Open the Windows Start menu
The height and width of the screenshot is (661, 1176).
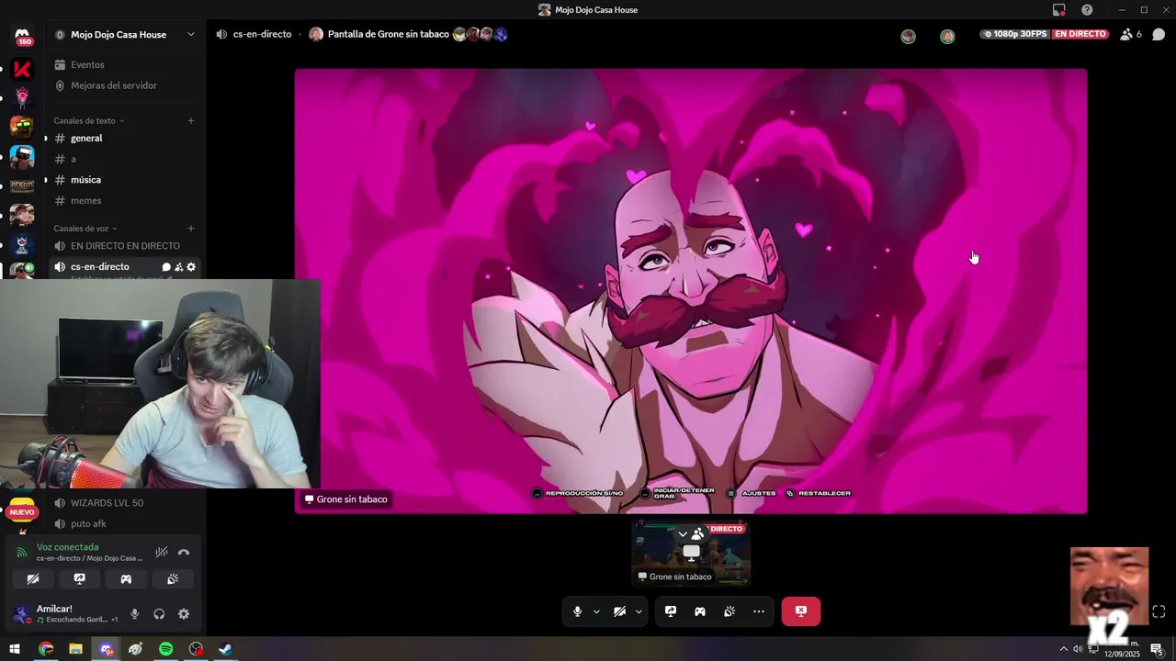(15, 649)
